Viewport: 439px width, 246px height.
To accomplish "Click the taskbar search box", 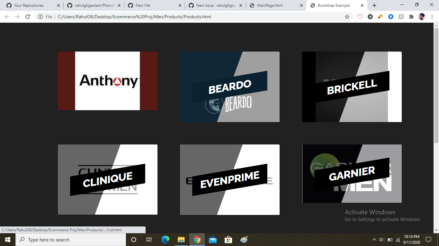I will [71, 240].
